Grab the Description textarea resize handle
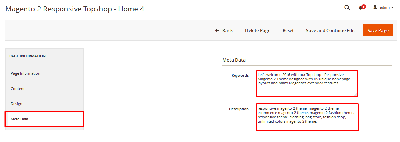 356,128
